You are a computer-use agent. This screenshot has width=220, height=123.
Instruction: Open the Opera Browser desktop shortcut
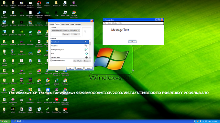(x=39, y=4)
